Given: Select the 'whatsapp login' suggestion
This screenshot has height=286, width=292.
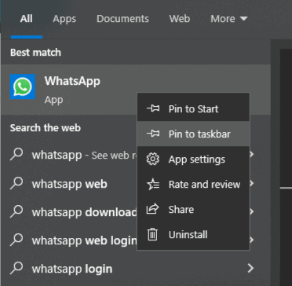Looking at the screenshot, I should coord(136,269).
